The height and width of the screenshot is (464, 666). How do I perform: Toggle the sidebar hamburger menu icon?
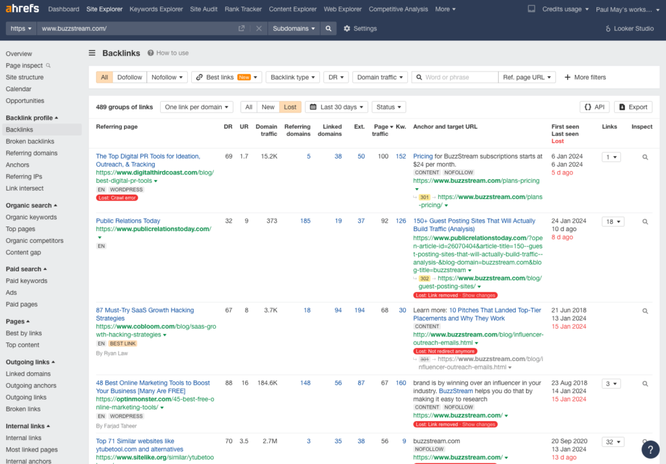point(92,53)
